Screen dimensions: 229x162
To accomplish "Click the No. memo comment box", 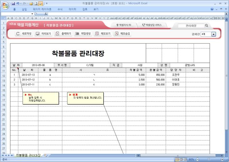I will pos(41,98).
